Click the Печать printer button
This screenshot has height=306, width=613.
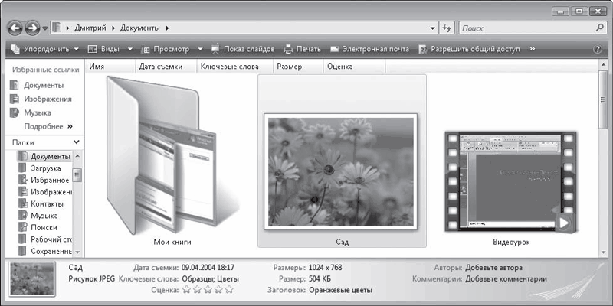pyautogui.click(x=302, y=49)
